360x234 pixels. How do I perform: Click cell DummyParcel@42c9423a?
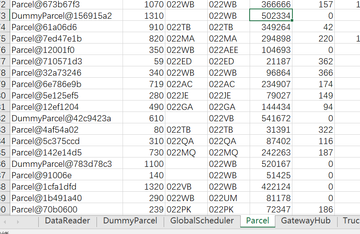click(66, 118)
